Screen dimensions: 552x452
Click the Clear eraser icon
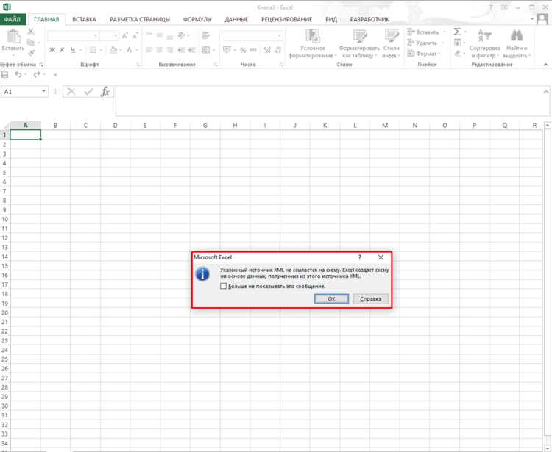pyautogui.click(x=457, y=54)
